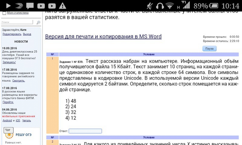Viewport: 242px width, 145px height.
Task: Click the Выход logout link
Action: point(27,34)
